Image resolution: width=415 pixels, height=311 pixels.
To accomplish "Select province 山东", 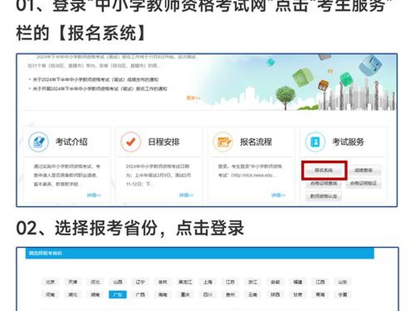I will click(343, 282).
